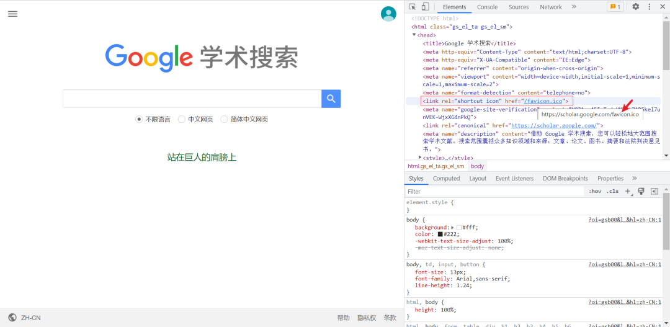The image size is (670, 327).
Task: Click the height: 100% declaration
Action: [x=435, y=310]
